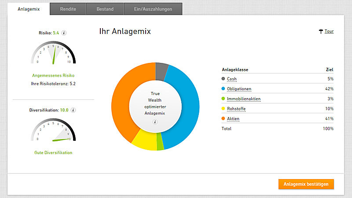Click the gray Cash donut segment
Image resolution: width=352 pixels, height=198 pixels.
(161, 71)
